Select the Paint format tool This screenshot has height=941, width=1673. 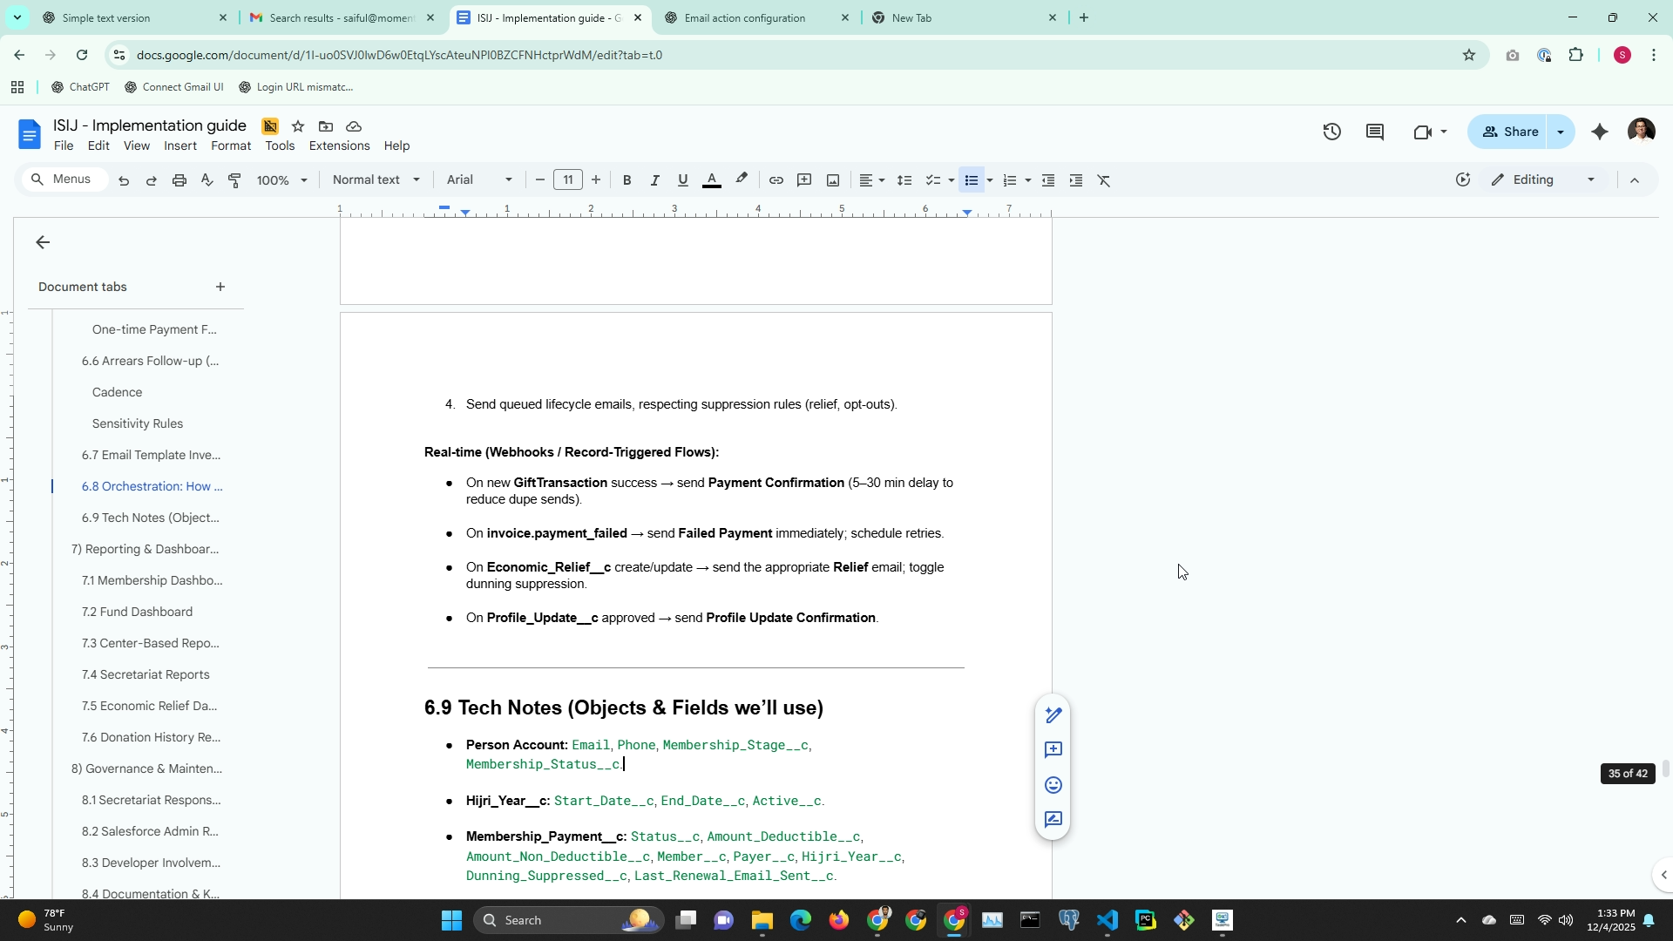pos(234,180)
